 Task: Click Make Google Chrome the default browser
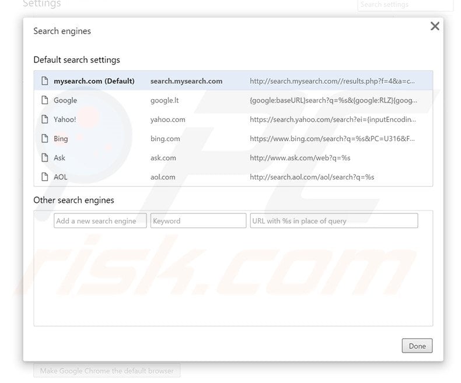107,371
